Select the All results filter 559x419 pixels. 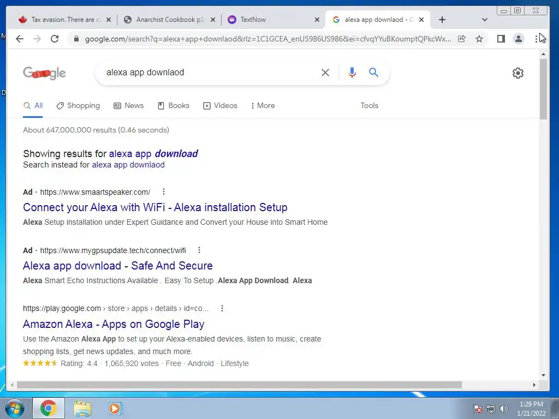coord(33,105)
